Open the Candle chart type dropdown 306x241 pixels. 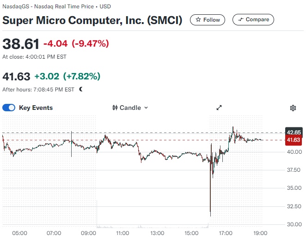tap(130, 108)
